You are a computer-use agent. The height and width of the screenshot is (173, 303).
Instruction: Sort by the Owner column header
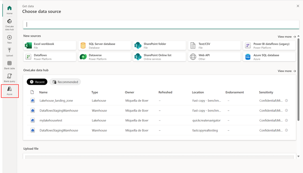pyautogui.click(x=129, y=92)
